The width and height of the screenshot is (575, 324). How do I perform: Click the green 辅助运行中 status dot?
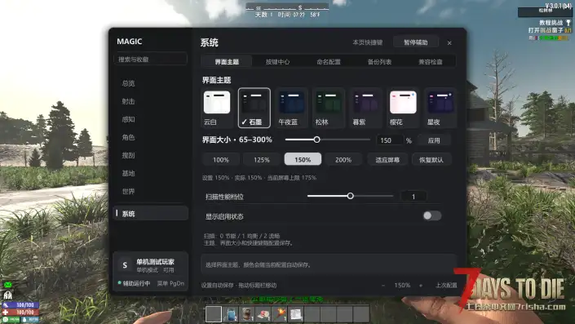120,283
